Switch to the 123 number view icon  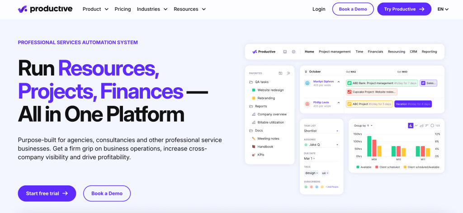coord(438,126)
